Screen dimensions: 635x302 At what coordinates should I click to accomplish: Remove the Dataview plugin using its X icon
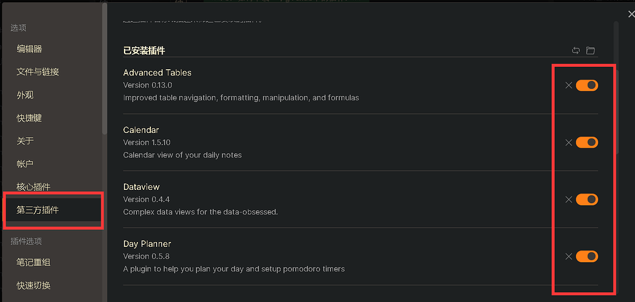(x=569, y=199)
